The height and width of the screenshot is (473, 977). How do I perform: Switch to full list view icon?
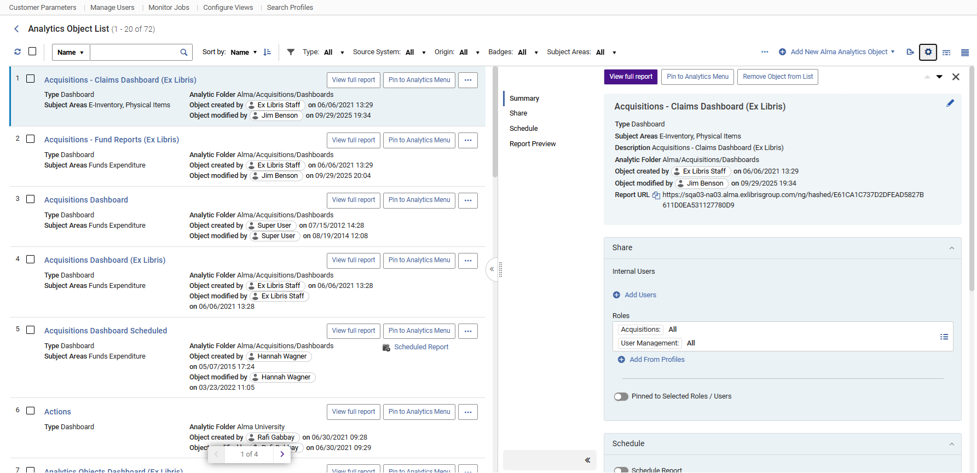click(x=965, y=53)
